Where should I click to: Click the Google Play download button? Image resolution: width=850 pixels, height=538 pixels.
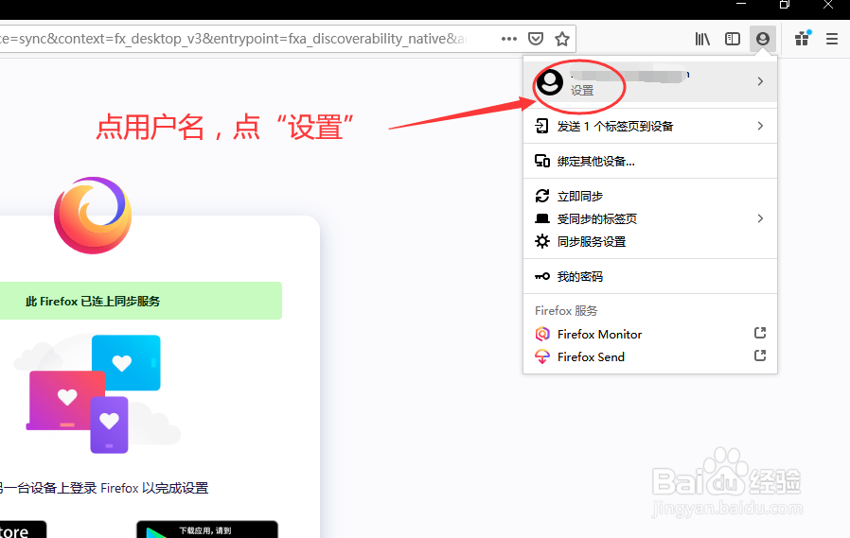coord(207,529)
